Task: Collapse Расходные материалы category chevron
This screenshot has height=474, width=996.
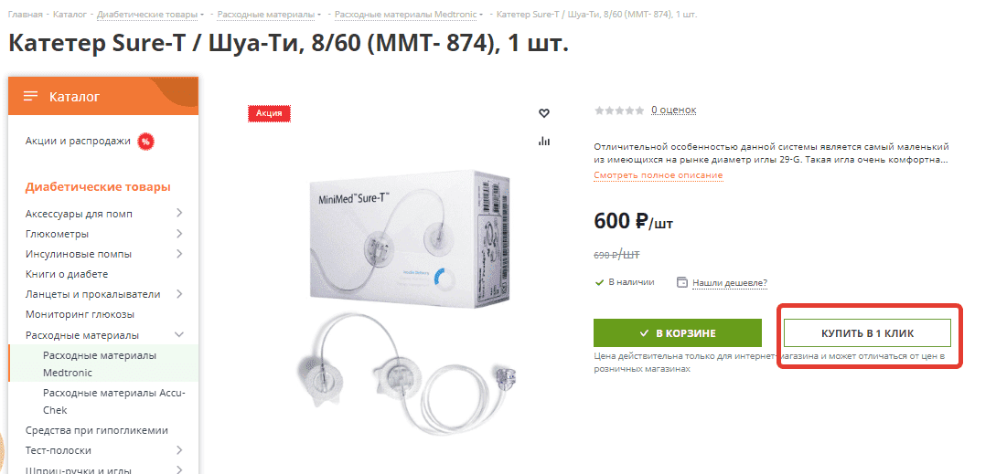Action: 179,334
